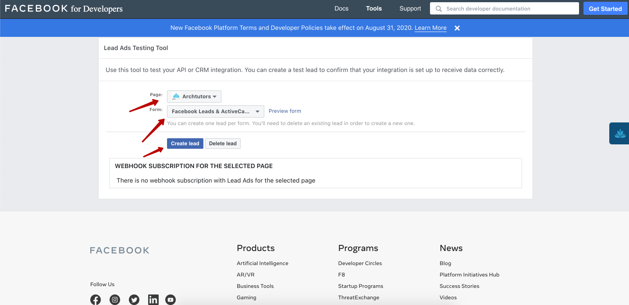
Task: Open AR/VR product link
Action: pos(245,275)
